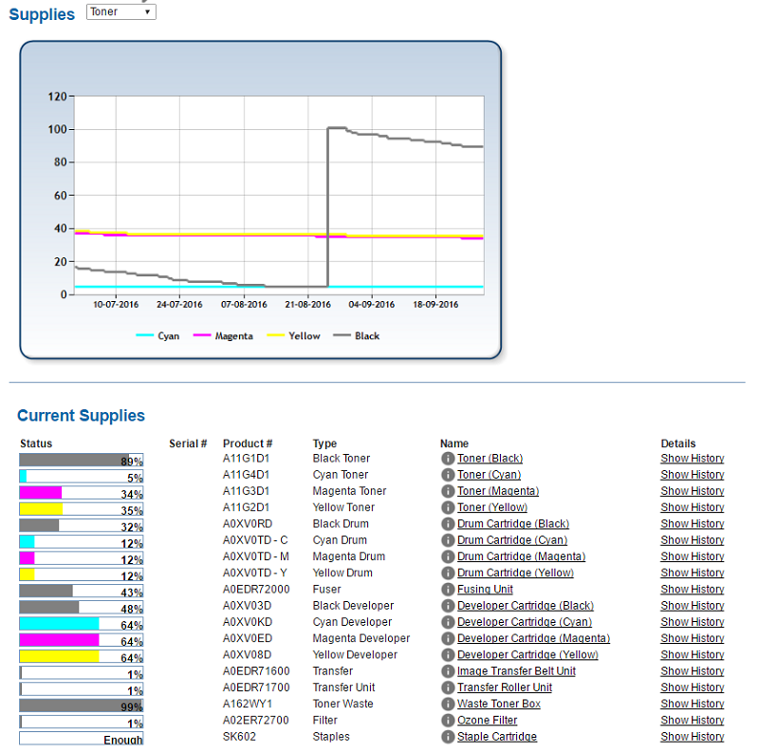Click the Black Toner 89% status bar
The width and height of the screenshot is (759, 754).
click(x=82, y=460)
